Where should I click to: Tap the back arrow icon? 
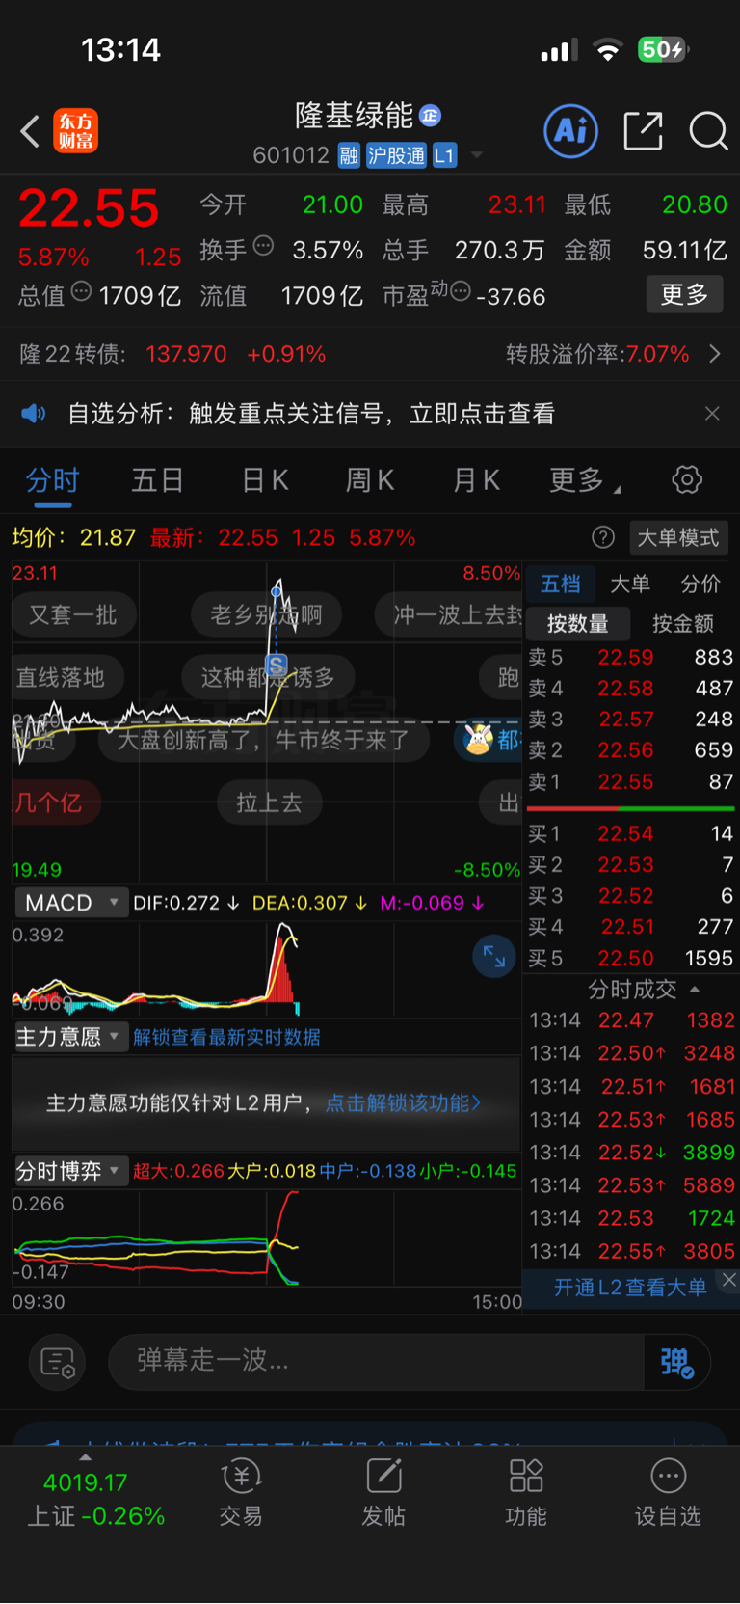(30, 131)
